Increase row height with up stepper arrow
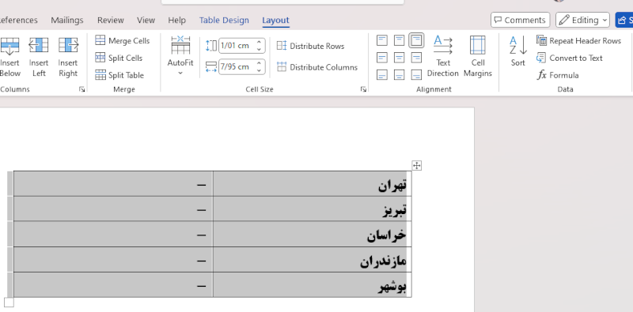 [260, 42]
